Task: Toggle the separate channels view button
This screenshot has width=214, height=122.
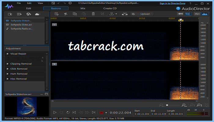Action: [x=188, y=14]
